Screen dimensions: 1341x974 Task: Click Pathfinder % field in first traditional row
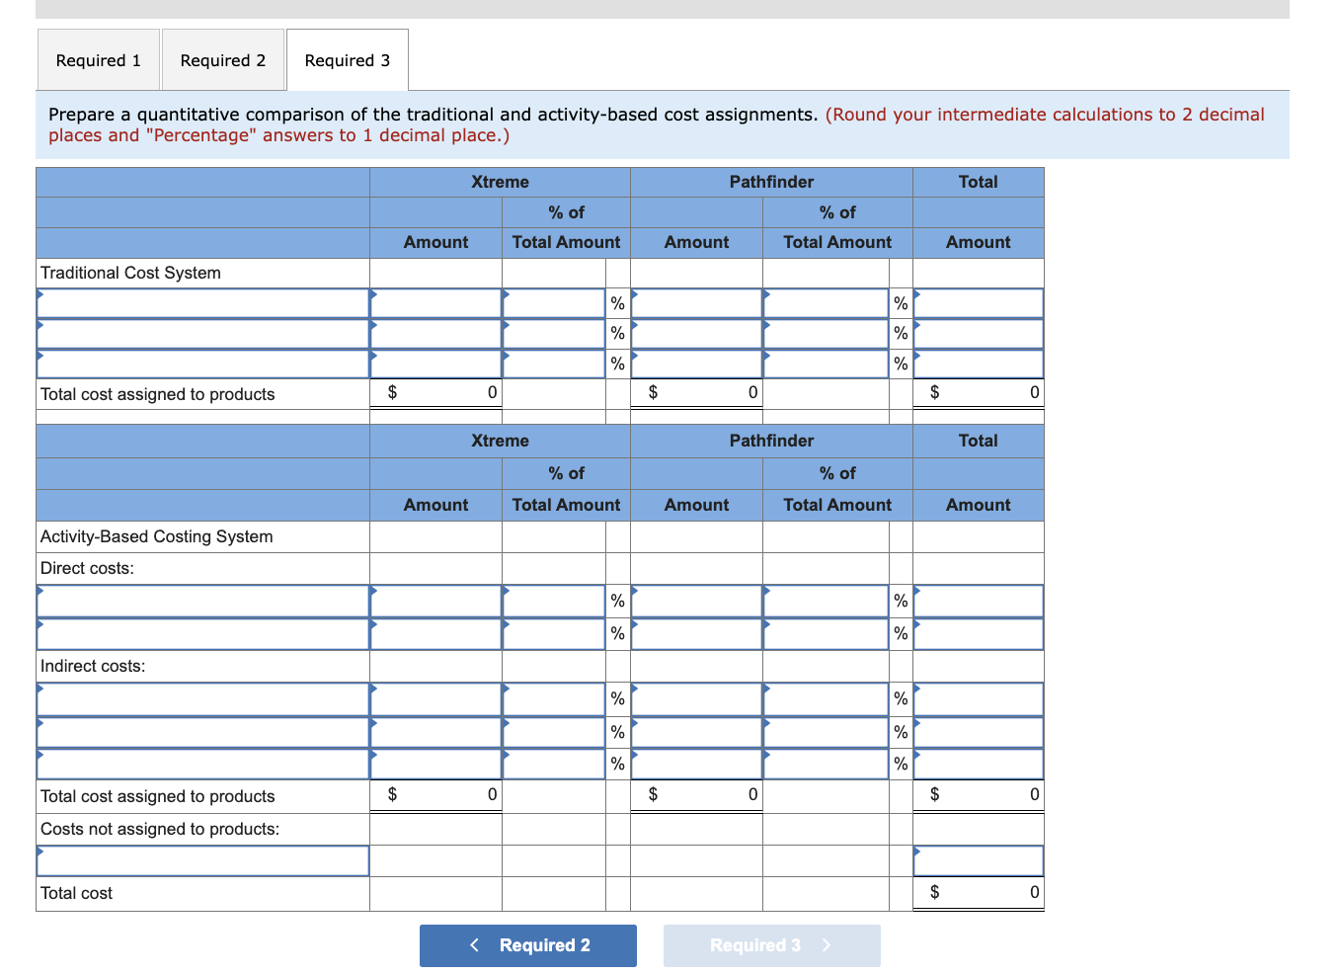click(x=826, y=303)
